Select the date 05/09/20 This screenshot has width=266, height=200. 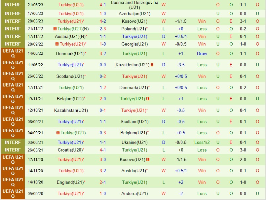coord(35,193)
